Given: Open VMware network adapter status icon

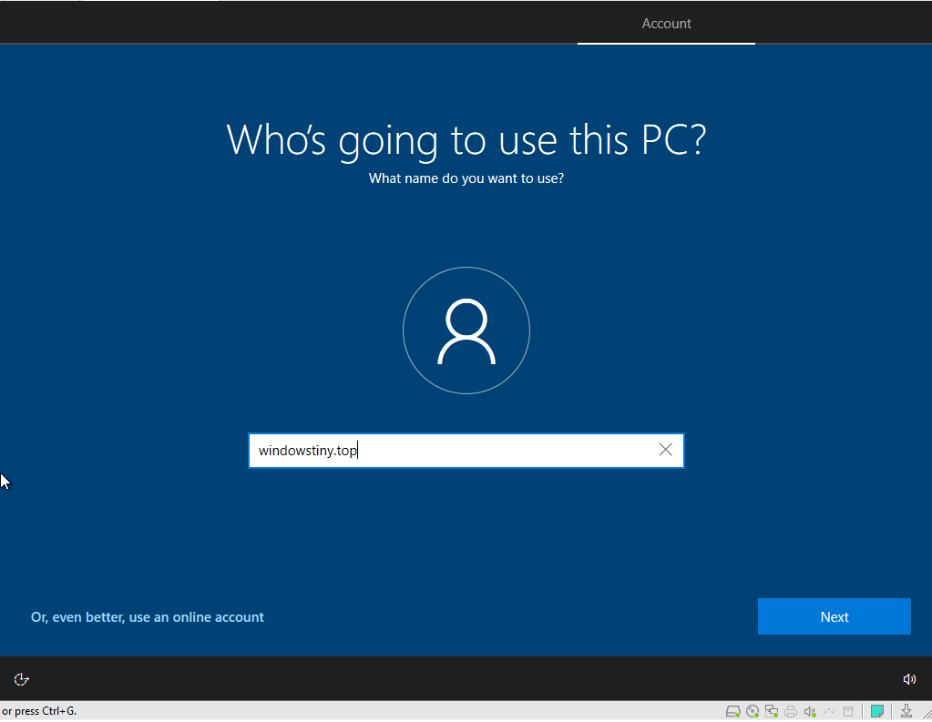Looking at the screenshot, I should [x=772, y=711].
